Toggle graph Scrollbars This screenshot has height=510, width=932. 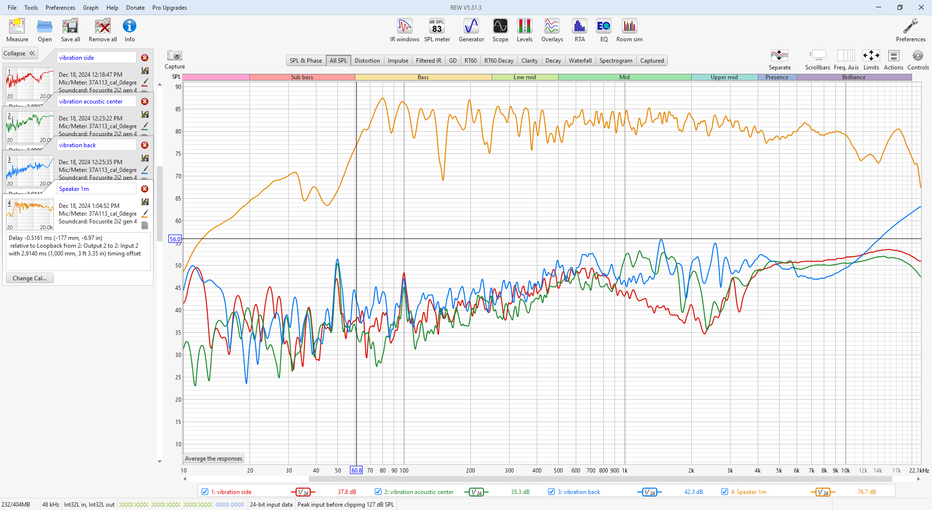(x=817, y=60)
